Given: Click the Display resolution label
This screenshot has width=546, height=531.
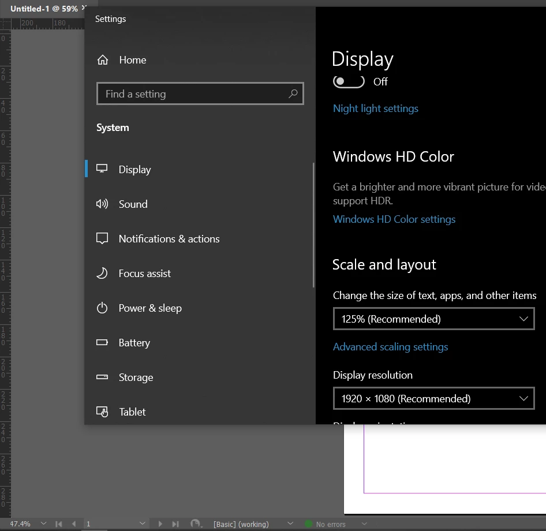Looking at the screenshot, I should click(373, 375).
